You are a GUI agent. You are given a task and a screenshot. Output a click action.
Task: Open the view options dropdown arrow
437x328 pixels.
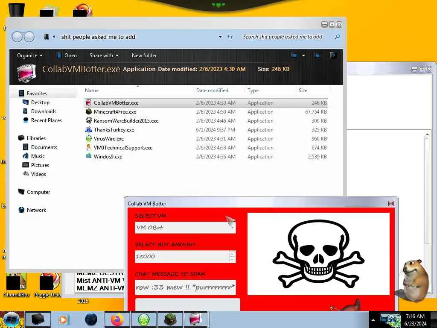pos(303,55)
